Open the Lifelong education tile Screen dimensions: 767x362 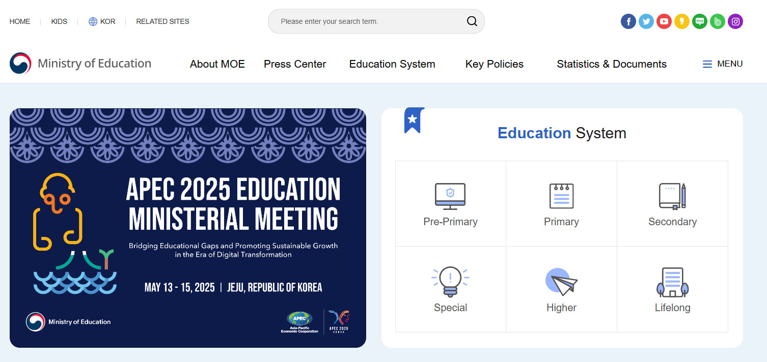(x=672, y=289)
